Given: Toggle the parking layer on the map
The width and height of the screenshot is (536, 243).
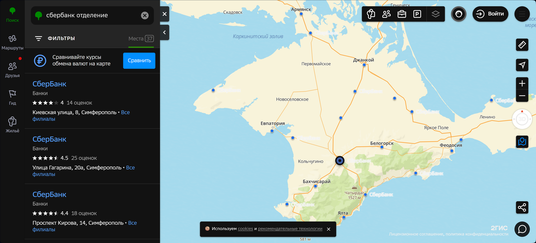Looking at the screenshot, I should point(417,14).
